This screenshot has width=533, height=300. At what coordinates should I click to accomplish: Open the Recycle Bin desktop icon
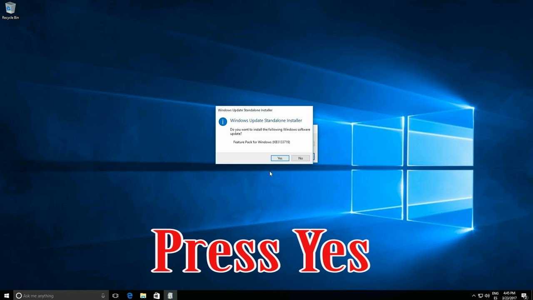click(x=10, y=11)
